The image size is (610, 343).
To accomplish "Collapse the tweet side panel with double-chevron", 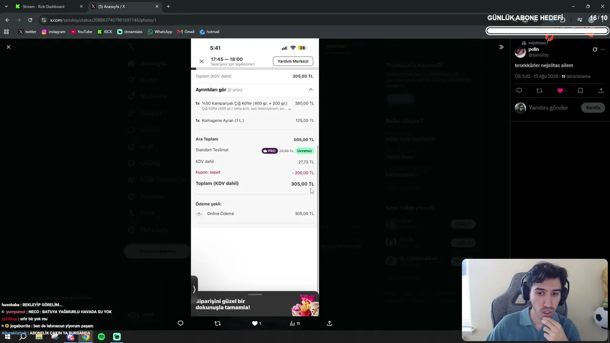I will pyautogui.click(x=501, y=47).
